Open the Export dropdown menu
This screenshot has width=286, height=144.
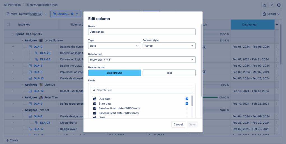(271, 14)
